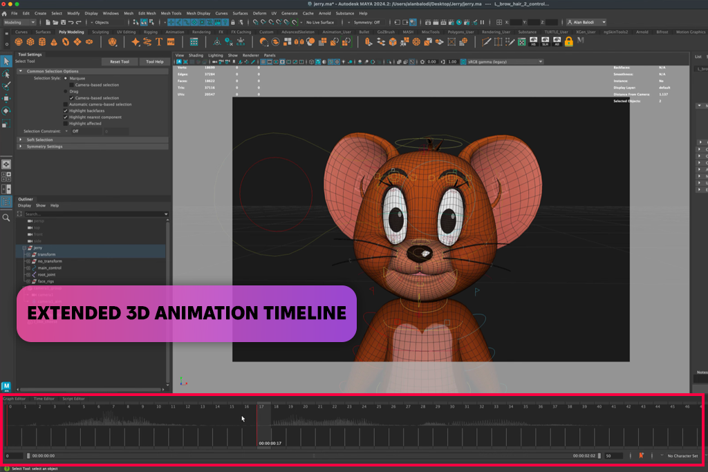Click the No Live Surface field
The image size is (708, 472).
320,22
